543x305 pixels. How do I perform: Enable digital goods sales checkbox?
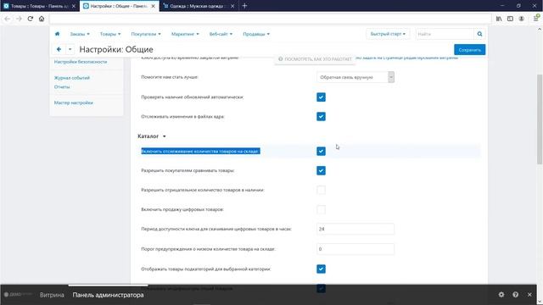tap(321, 209)
